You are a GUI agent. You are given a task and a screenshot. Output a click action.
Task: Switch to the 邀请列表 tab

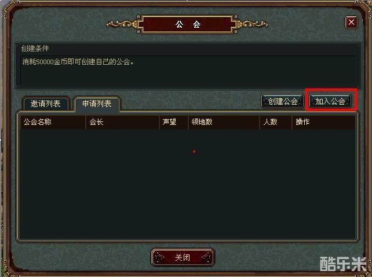pos(46,104)
